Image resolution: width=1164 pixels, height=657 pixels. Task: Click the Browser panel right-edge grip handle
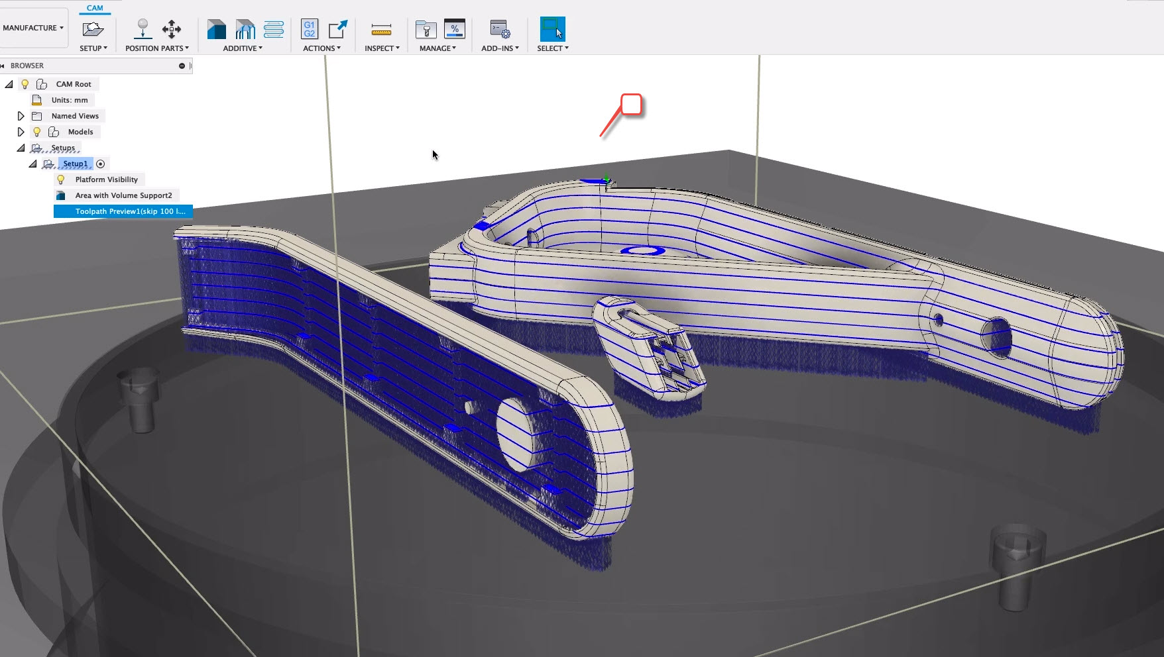[191, 66]
